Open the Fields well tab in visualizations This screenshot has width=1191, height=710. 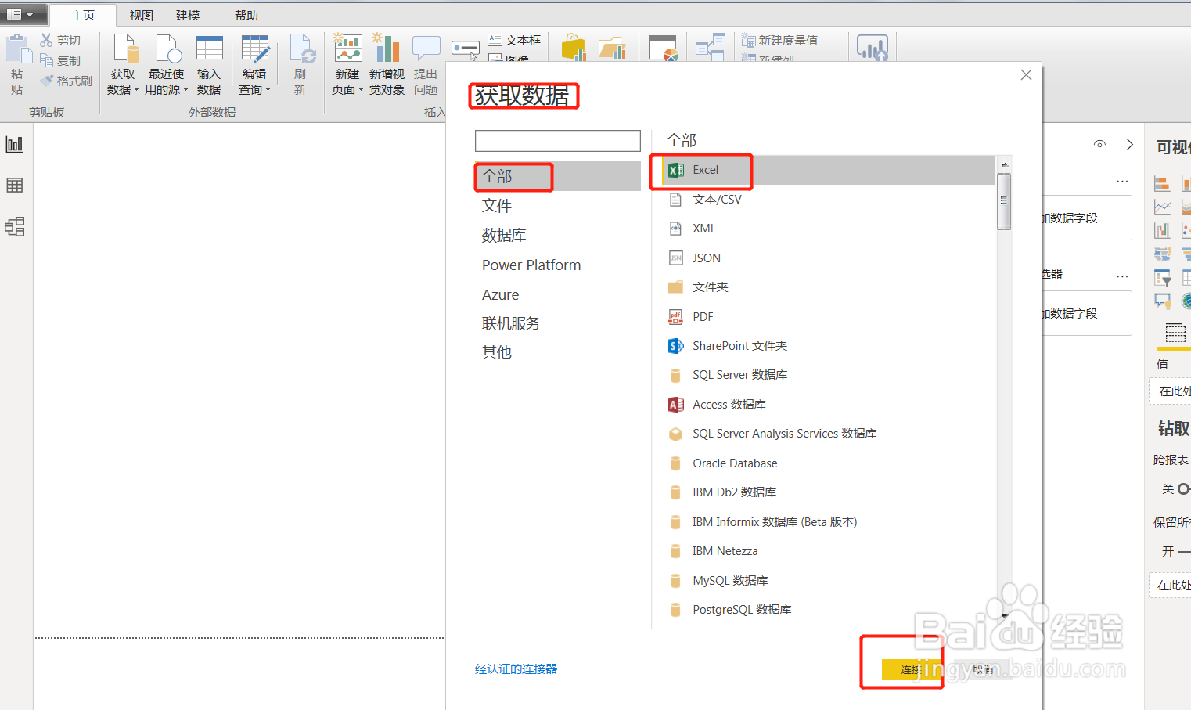point(1175,333)
